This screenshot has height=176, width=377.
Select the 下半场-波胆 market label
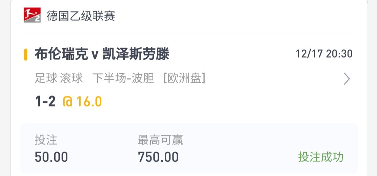coord(123,79)
